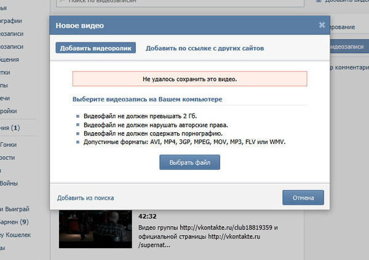This screenshot has width=369, height=260.
Task: Click the Новое видео dialog title
Action: tap(79, 25)
